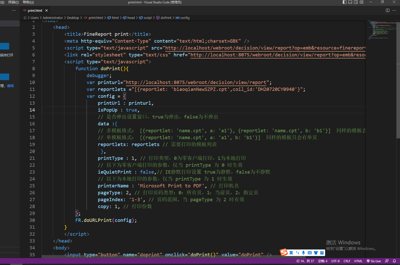The height and width of the screenshot is (265, 400).
Task: Split the editor to the right
Action: coord(387,10)
